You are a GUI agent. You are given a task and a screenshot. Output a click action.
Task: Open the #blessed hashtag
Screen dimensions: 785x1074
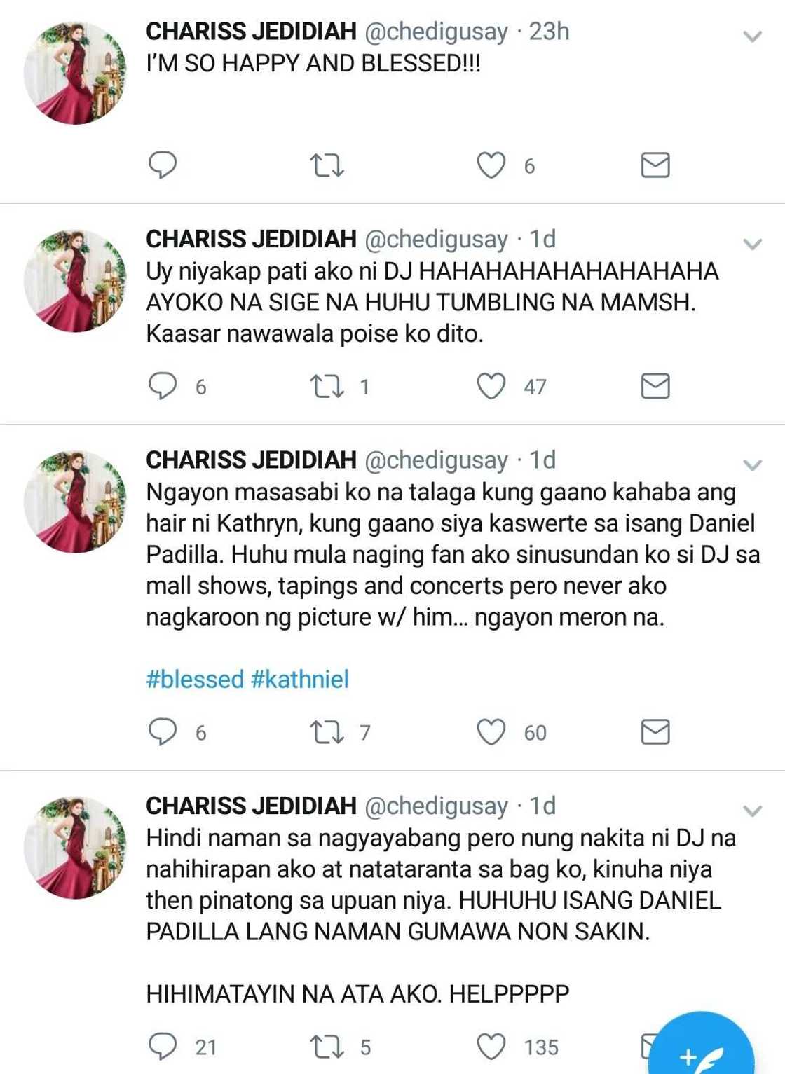click(195, 680)
